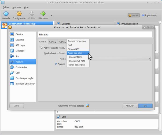Select Son settings category
Viewport: 162px width, 135px height.
(x=23, y=56)
